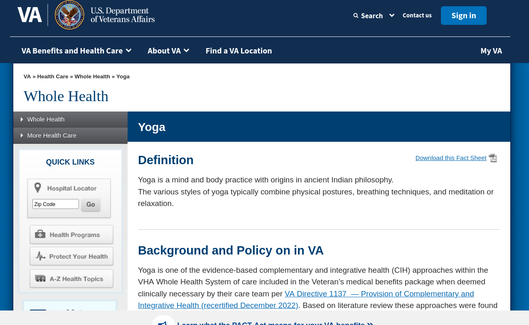Open Protect Your Health heartbeat button
Screen dimensions: 529x325
(71, 257)
